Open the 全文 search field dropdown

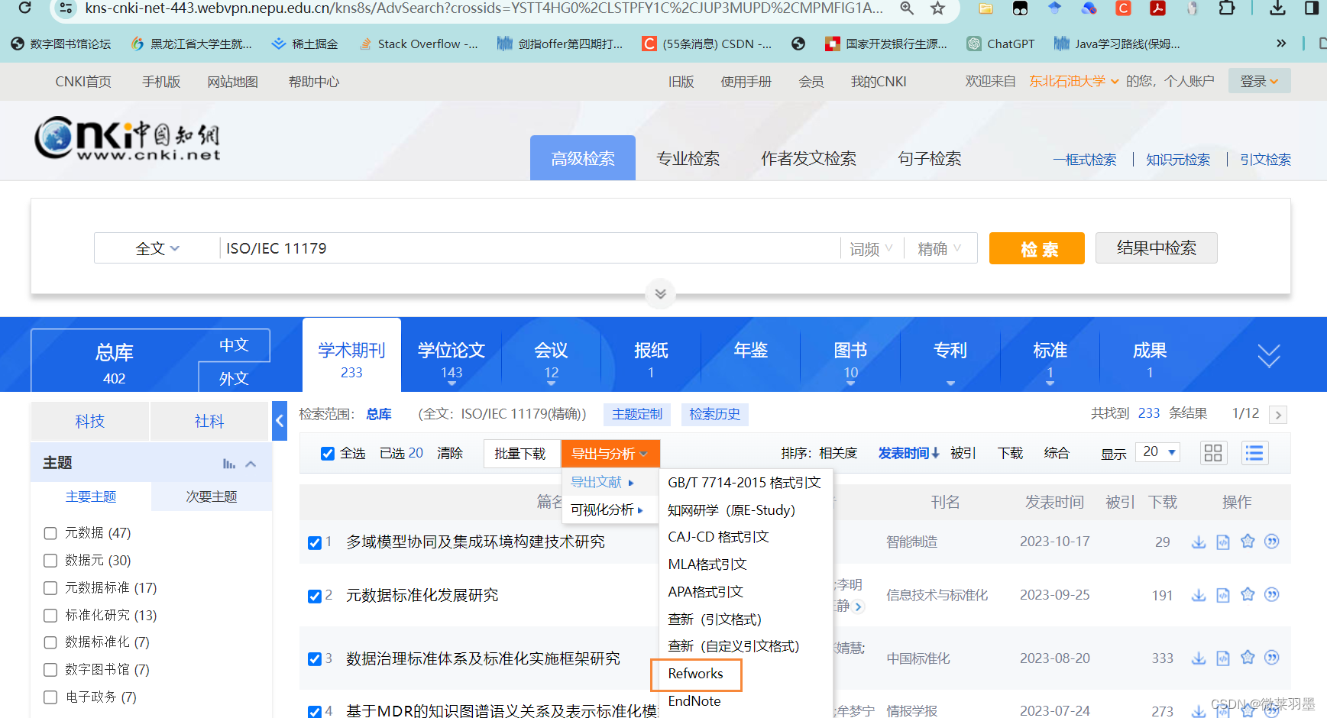pos(157,248)
